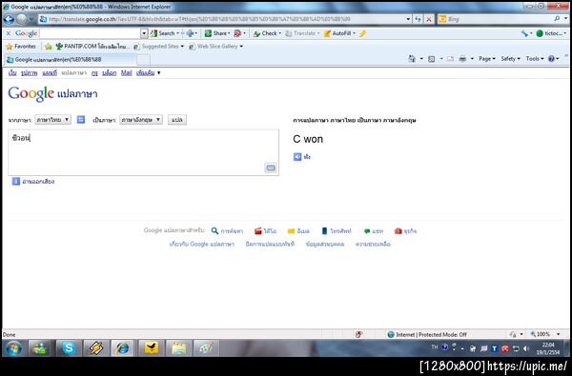Open the Tools menu
Image resolution: width=572 pixels, height=376 pixels.
click(x=535, y=59)
